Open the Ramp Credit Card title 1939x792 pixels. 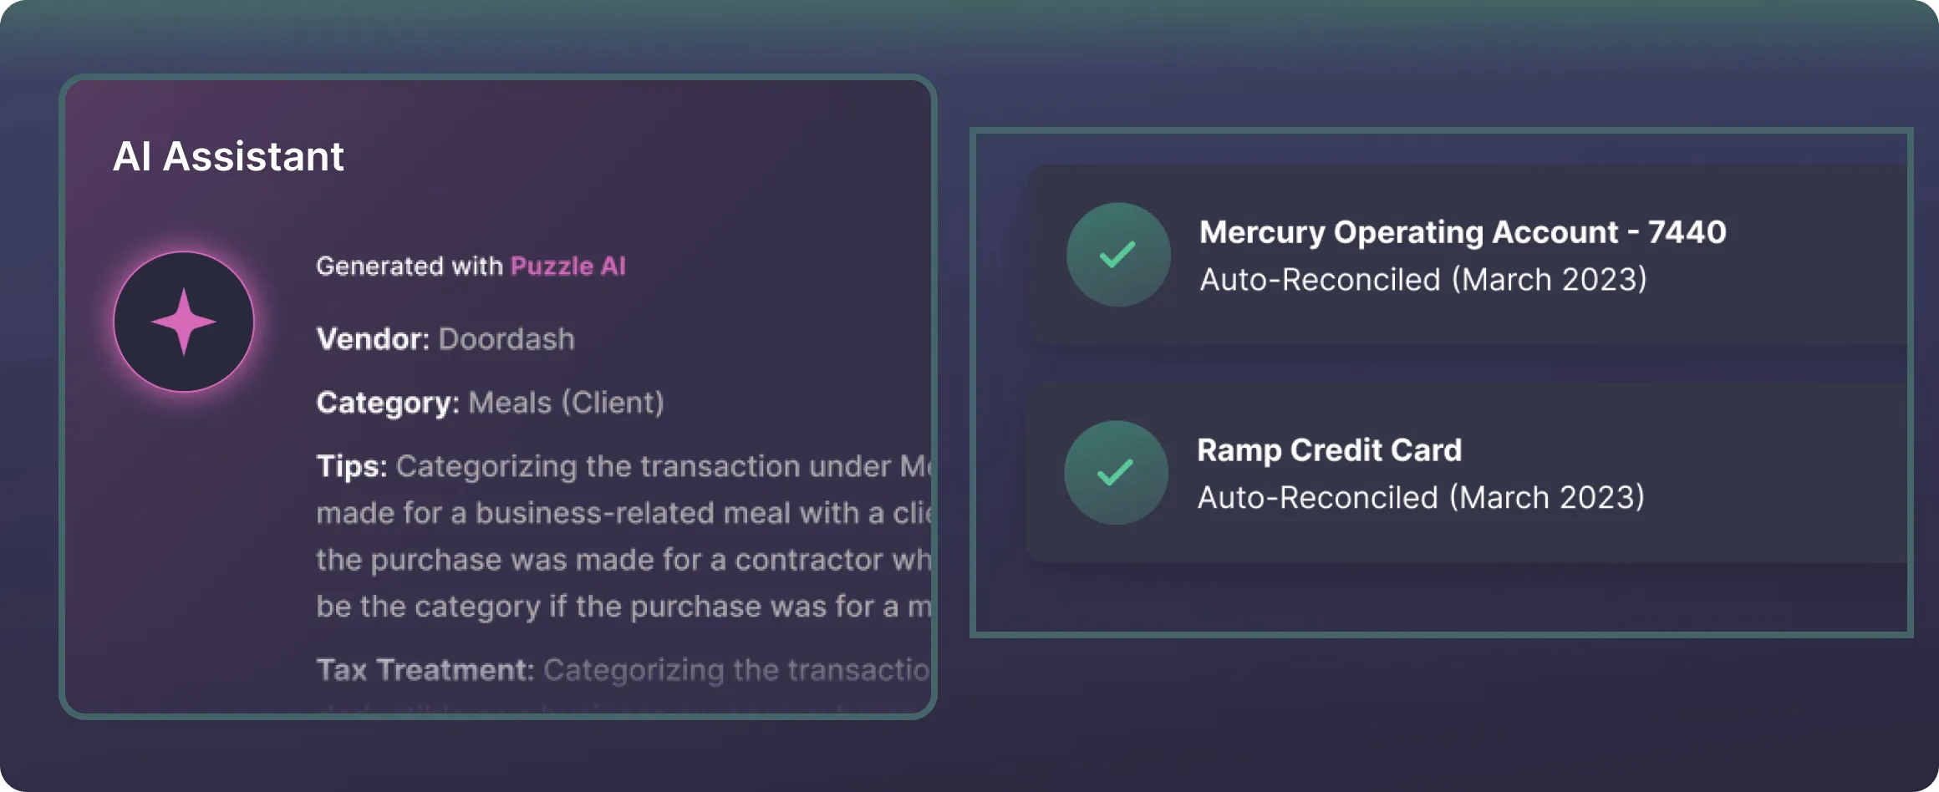coord(1329,449)
